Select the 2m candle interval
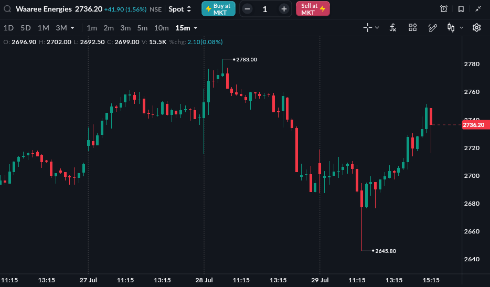Image resolution: width=490 pixels, height=287 pixels. coord(109,28)
